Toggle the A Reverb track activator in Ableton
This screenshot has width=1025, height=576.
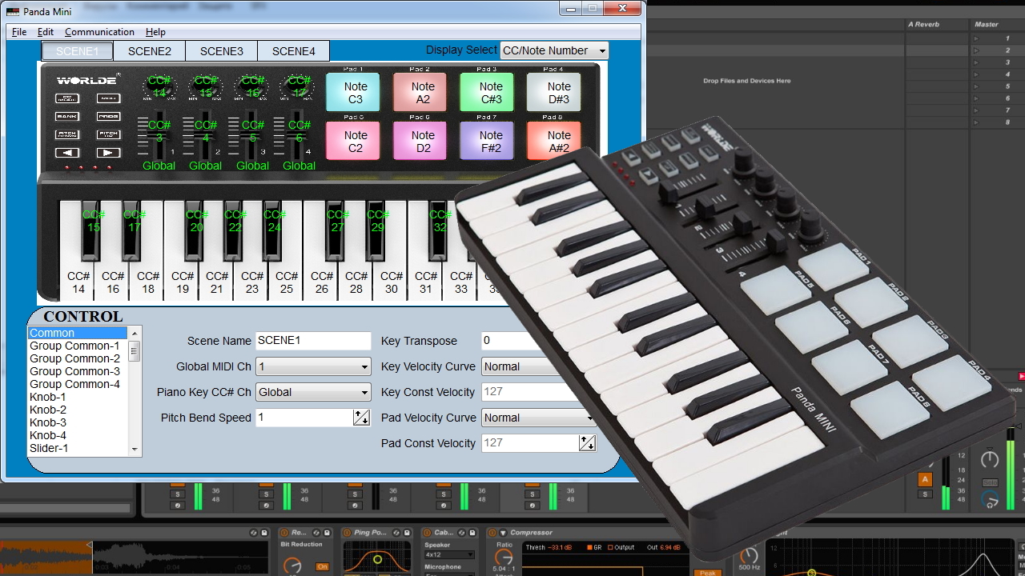click(x=925, y=480)
